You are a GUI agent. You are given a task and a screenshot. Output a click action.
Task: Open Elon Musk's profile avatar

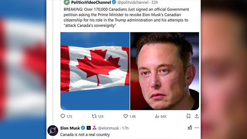[x=53, y=131]
